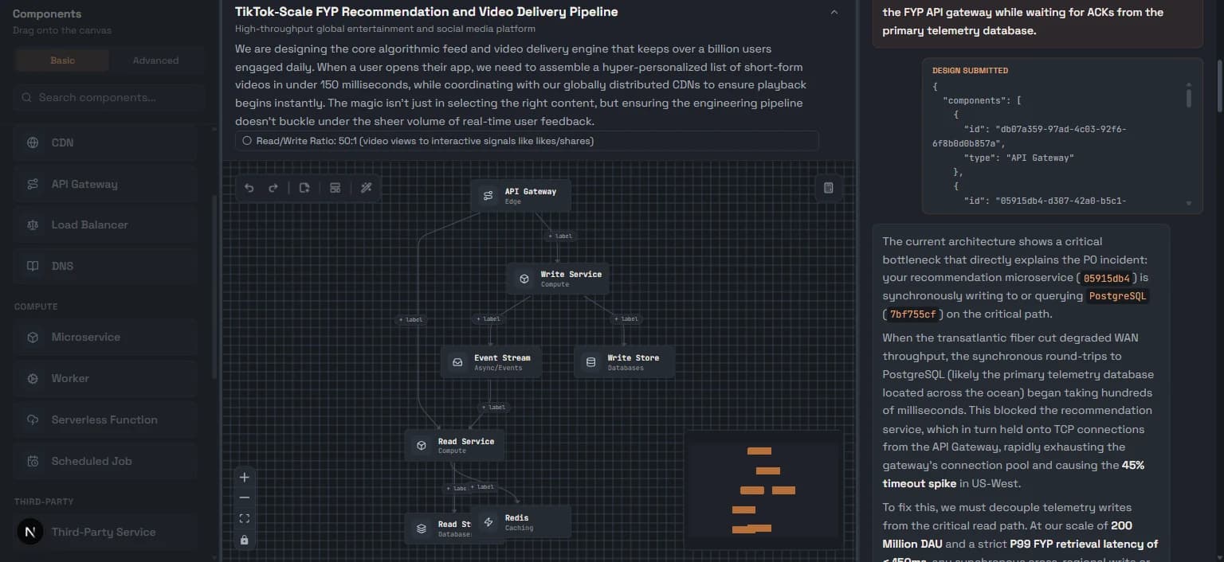
Task: Add label between API Gateway and Write Service
Action: (559, 236)
